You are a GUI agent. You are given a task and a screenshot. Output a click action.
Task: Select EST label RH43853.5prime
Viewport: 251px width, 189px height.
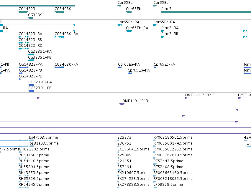[x=34, y=173]
